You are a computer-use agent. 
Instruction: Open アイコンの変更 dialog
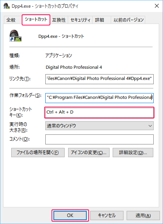(89, 153)
